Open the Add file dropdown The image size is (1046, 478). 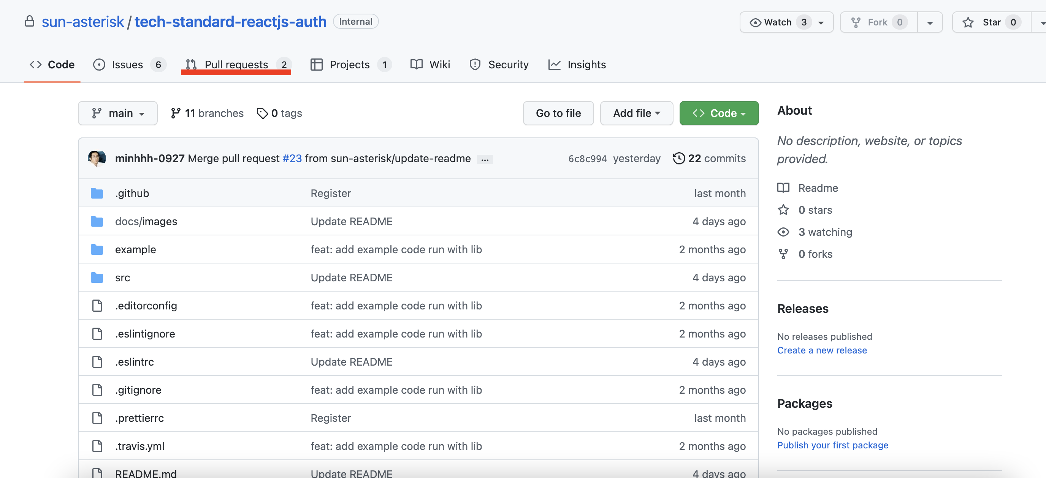[636, 113]
